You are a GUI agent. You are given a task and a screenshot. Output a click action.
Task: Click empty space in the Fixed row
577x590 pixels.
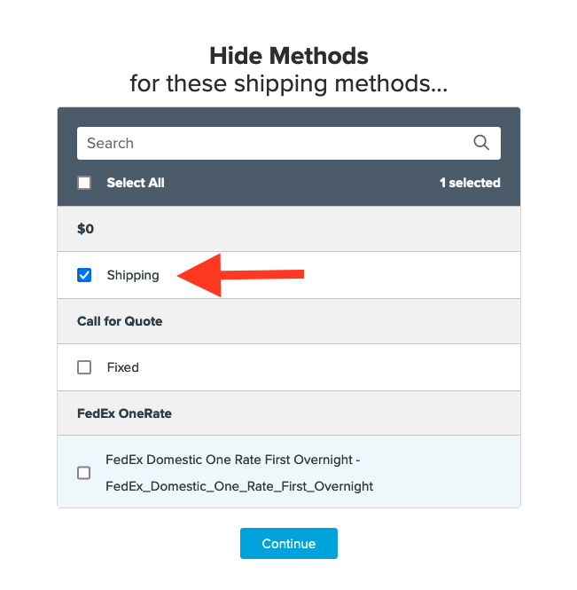tap(355, 367)
